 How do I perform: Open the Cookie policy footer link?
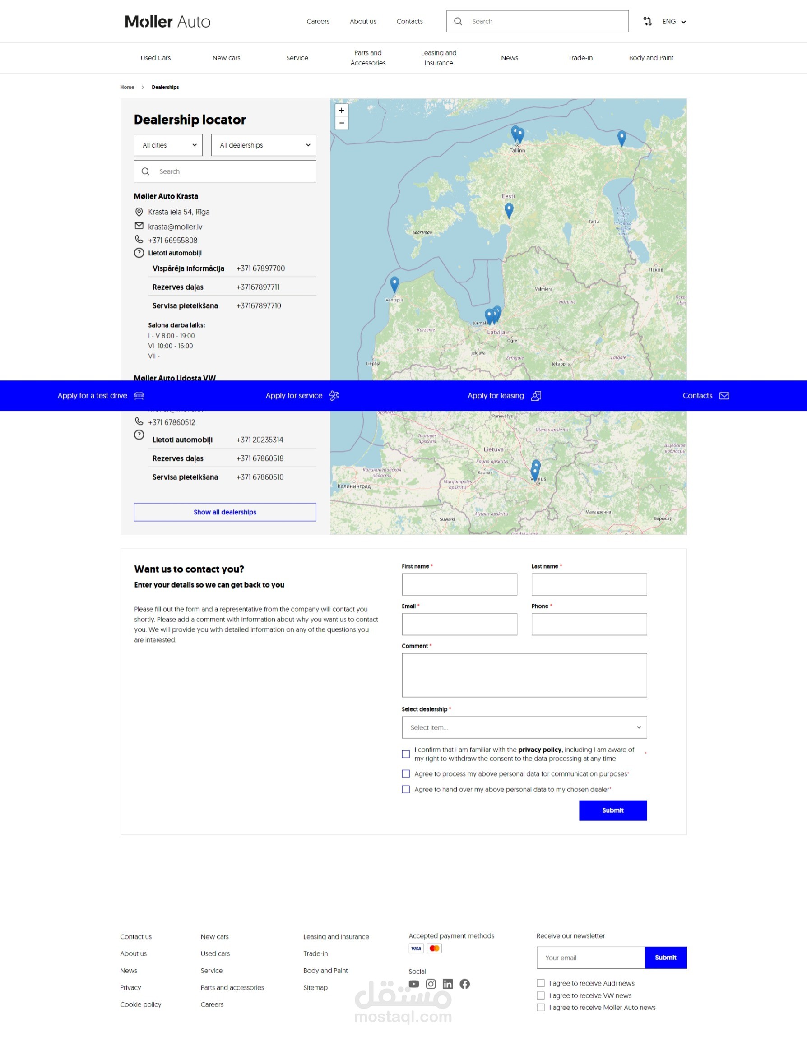[141, 1005]
